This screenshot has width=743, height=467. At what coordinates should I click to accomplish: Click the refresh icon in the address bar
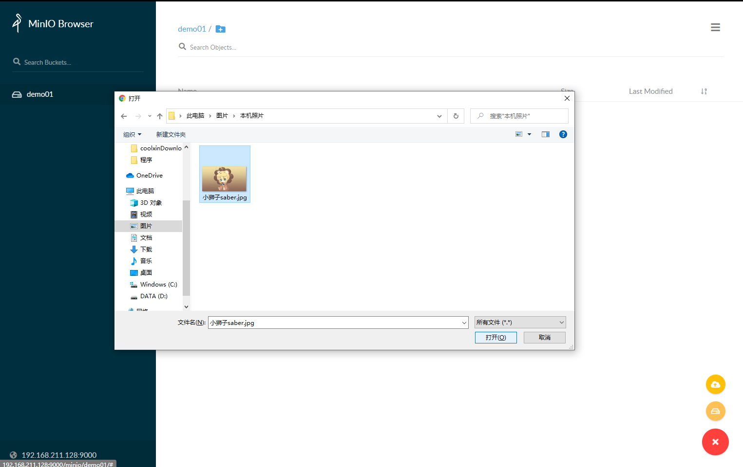point(456,116)
